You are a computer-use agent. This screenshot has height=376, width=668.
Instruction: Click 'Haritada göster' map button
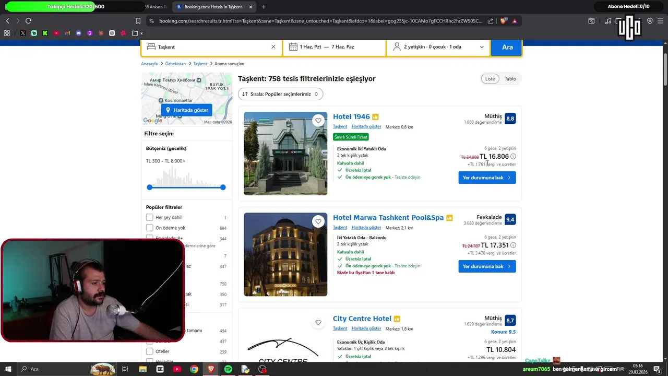(187, 110)
